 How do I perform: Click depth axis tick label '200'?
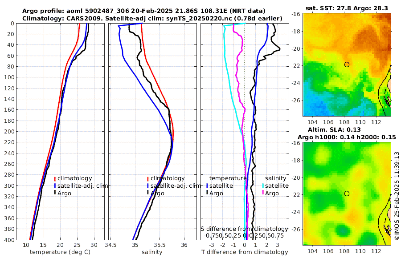(9, 132)
